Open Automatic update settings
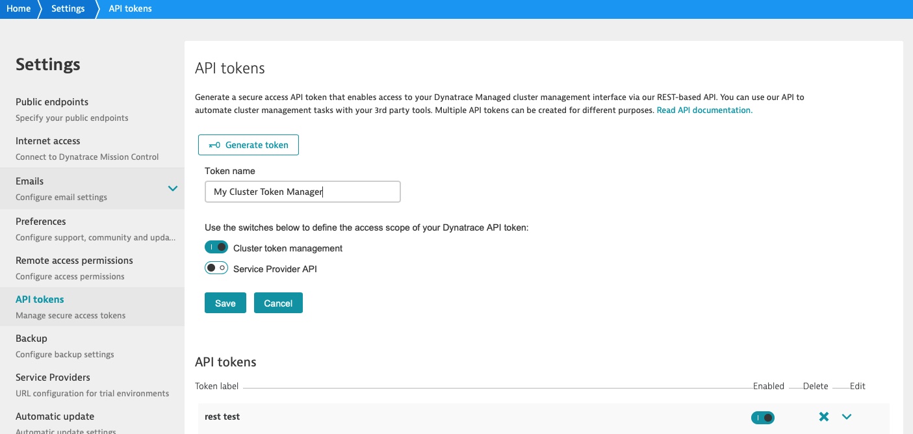This screenshot has width=913, height=434. [92, 420]
